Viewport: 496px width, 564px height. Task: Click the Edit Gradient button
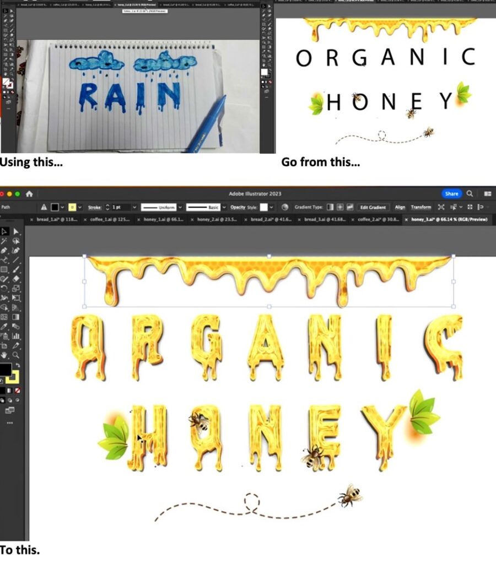(x=373, y=207)
